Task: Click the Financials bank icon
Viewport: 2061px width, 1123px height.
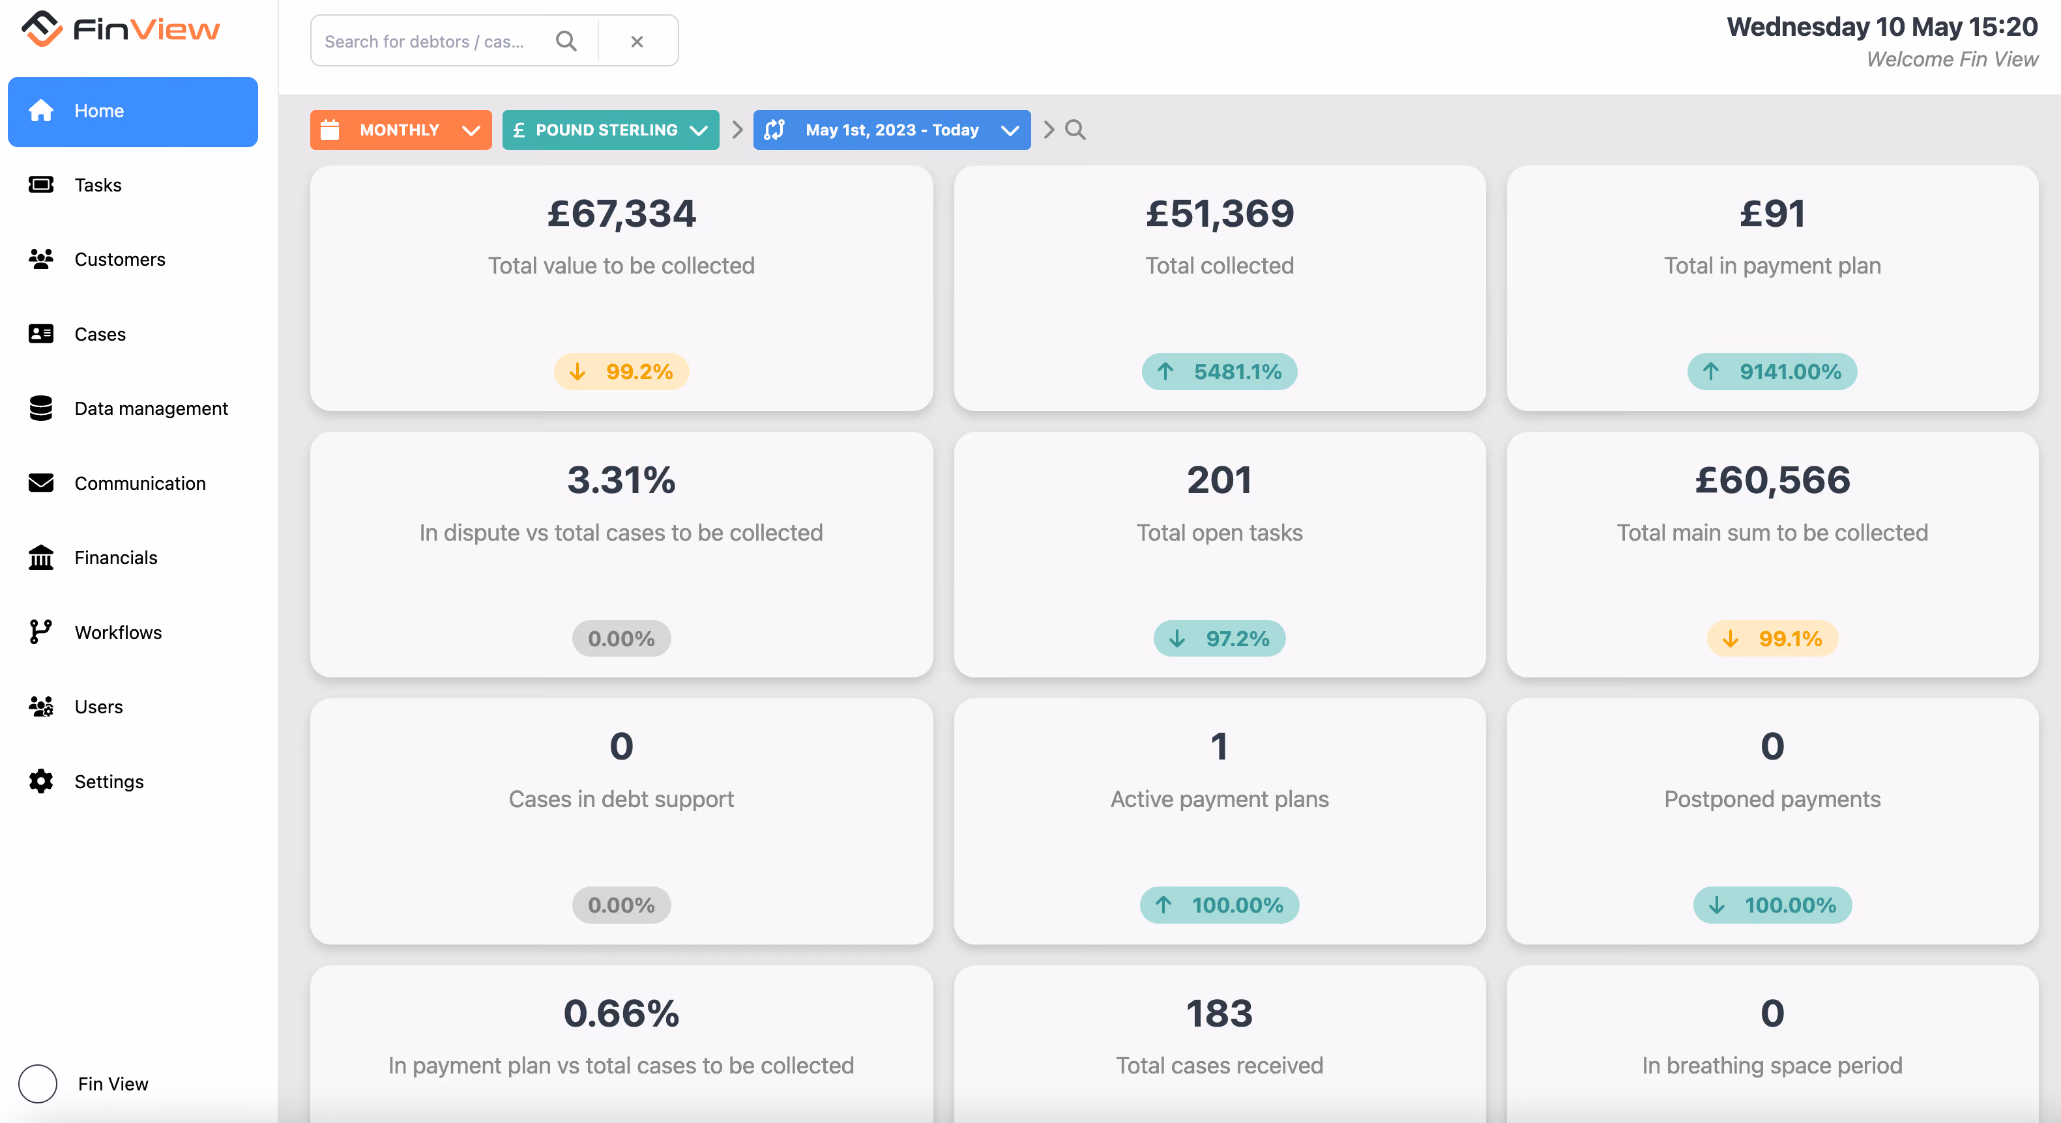Action: [x=41, y=558]
